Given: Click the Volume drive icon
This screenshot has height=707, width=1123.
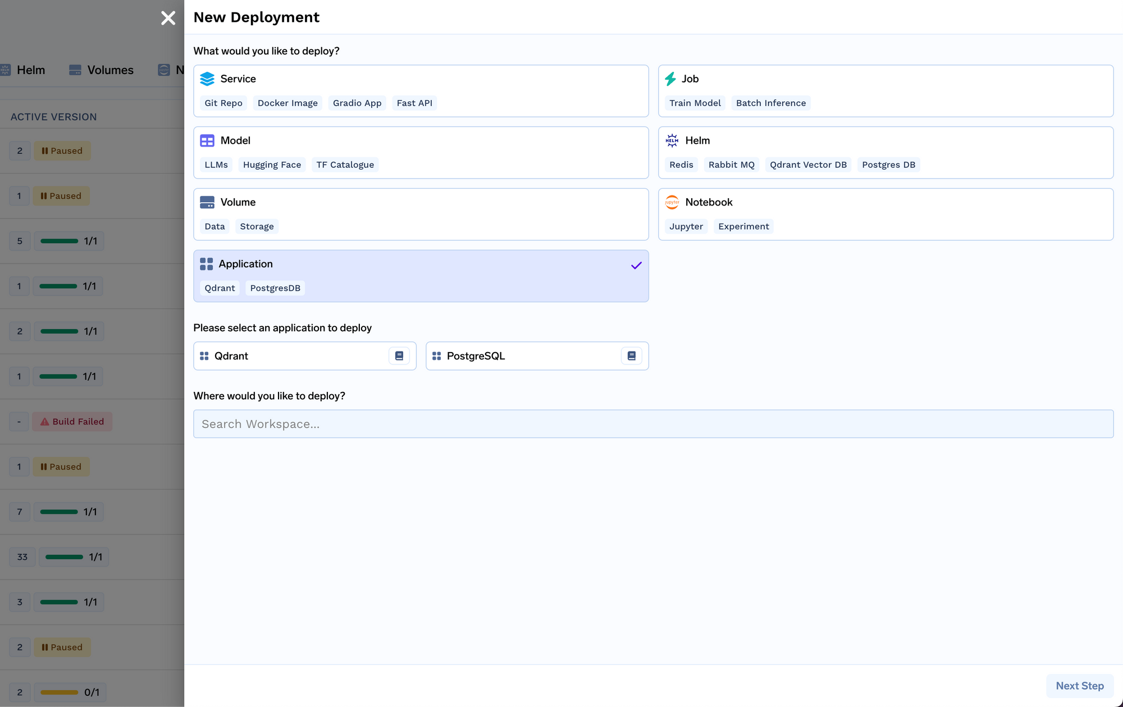Looking at the screenshot, I should (207, 203).
